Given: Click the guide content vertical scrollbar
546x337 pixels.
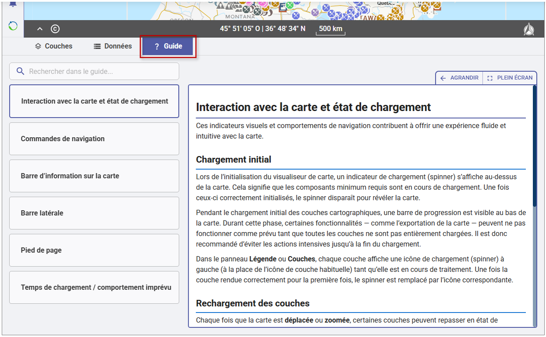Looking at the screenshot, I should [x=534, y=146].
